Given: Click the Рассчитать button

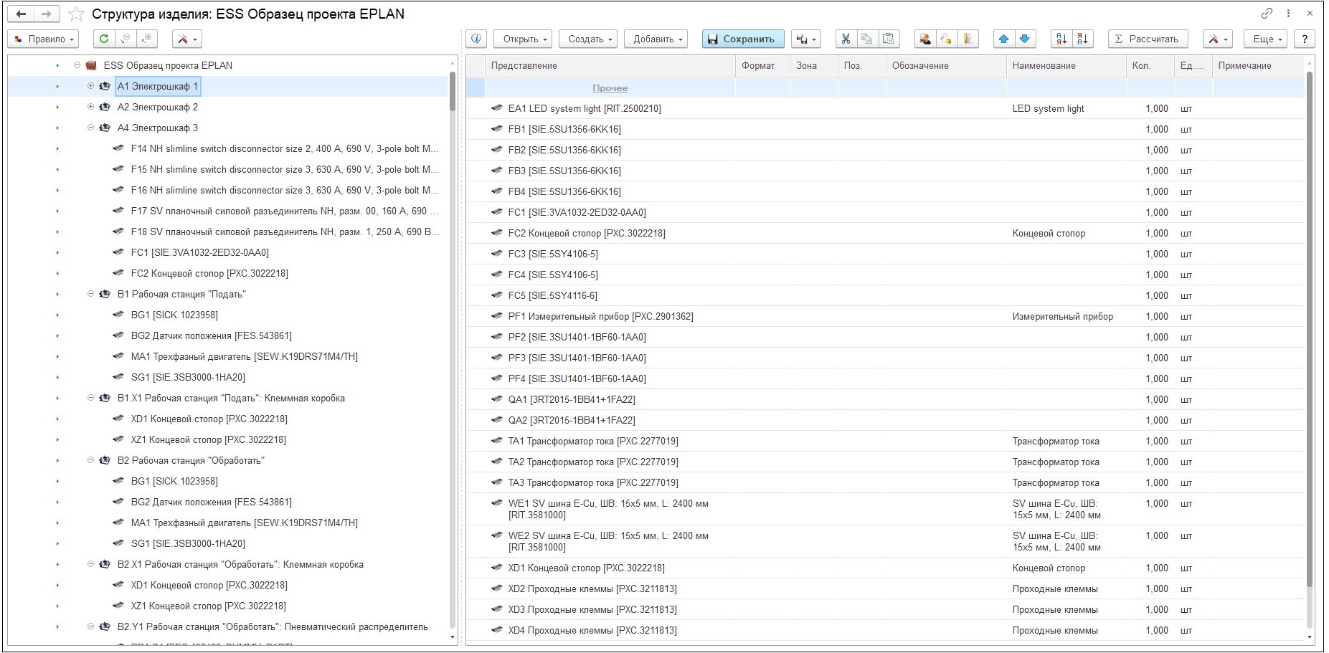Looking at the screenshot, I should click(x=1148, y=39).
